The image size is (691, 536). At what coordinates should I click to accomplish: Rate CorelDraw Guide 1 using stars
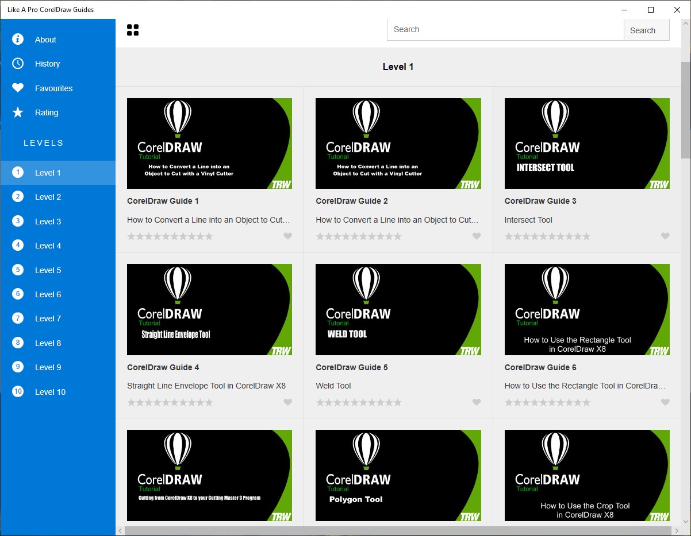[170, 236]
